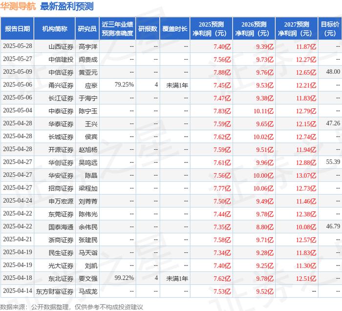Click researcher 马成龙
The image size is (342, 311).
(x=88, y=291)
